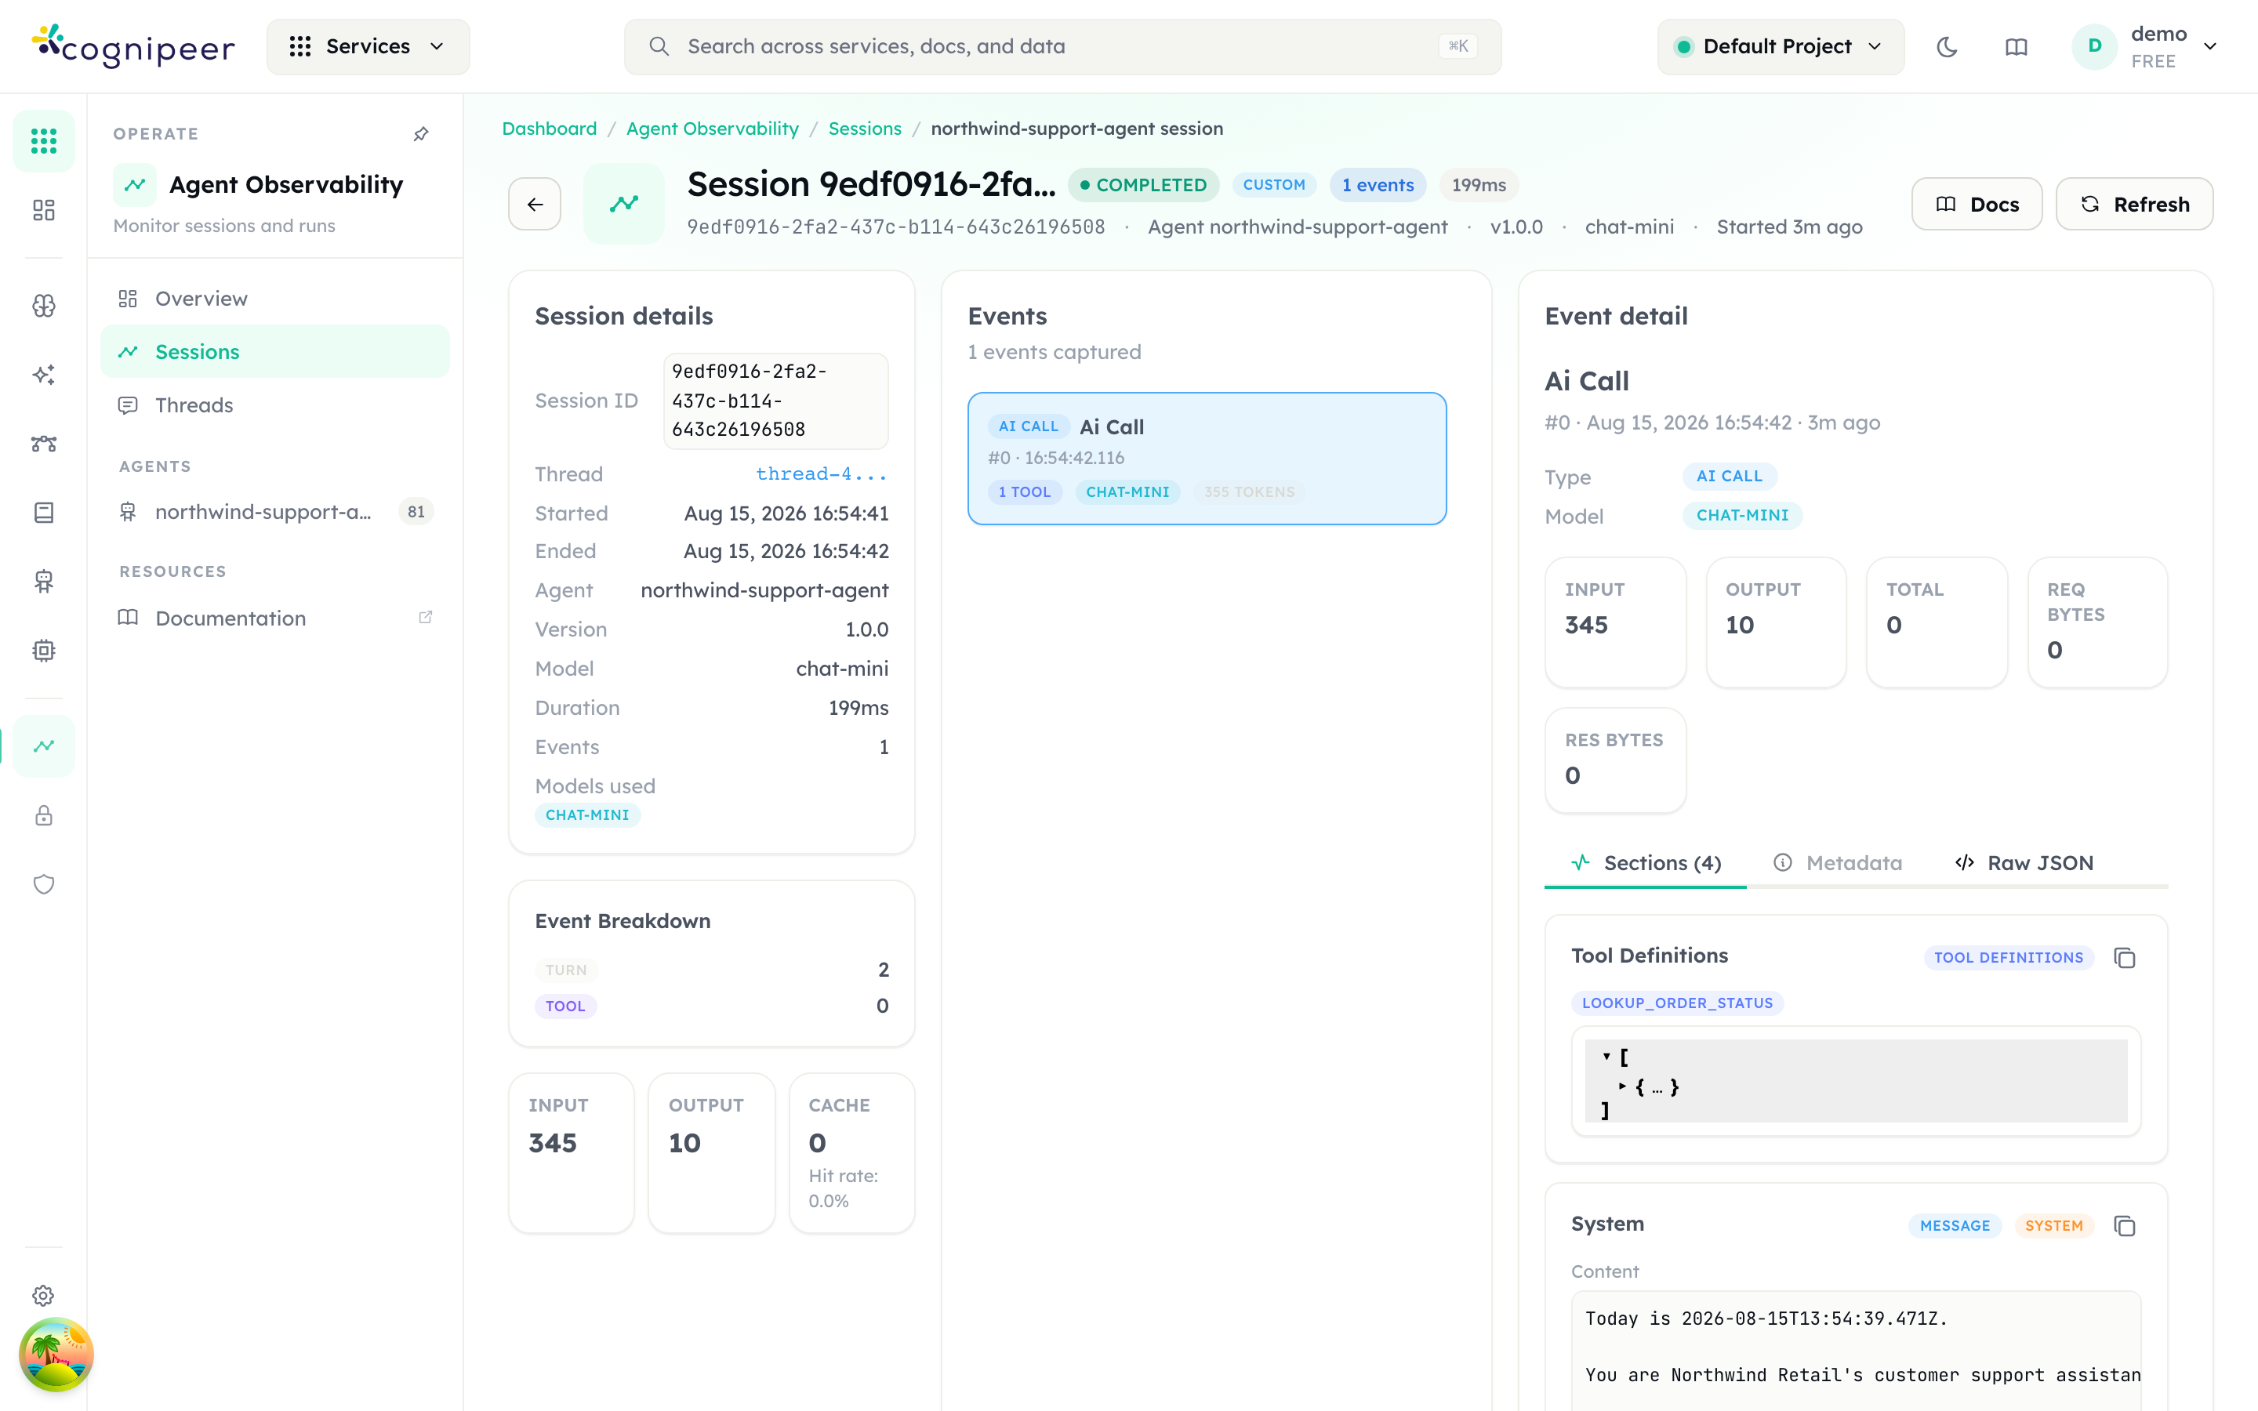Select Sessions in the sidebar
The image size is (2258, 1411).
click(x=275, y=352)
